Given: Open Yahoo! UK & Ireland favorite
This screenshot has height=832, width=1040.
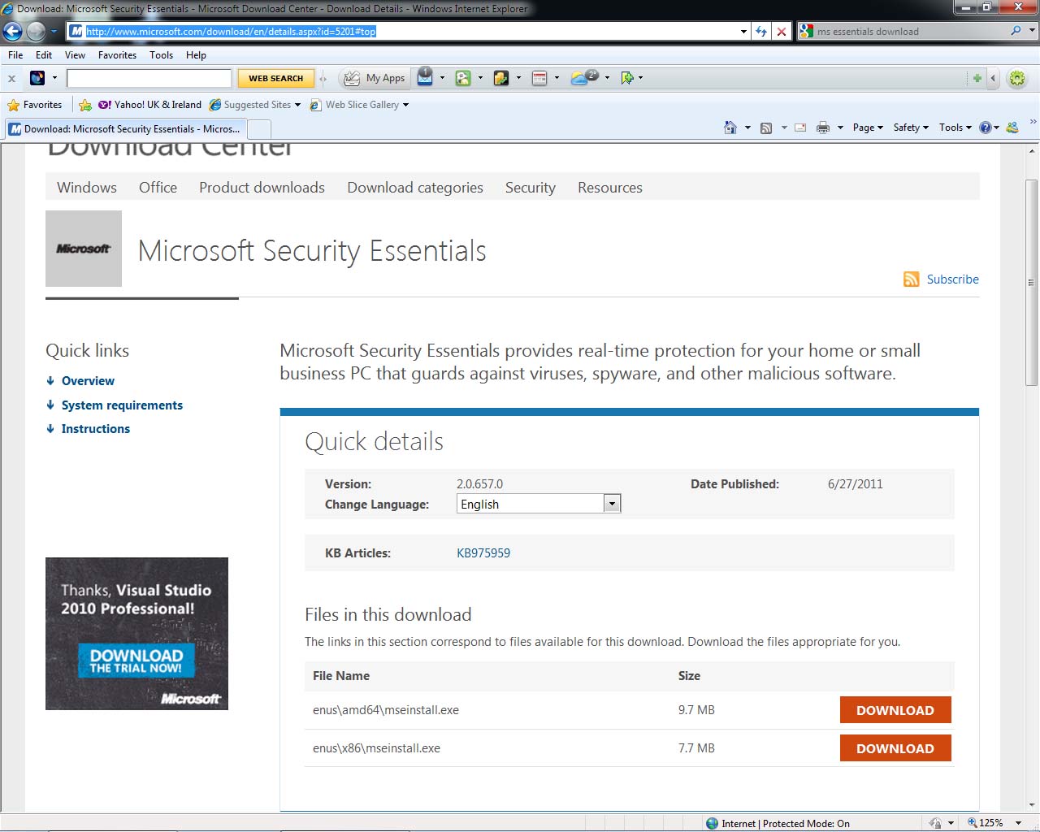Looking at the screenshot, I should (149, 105).
